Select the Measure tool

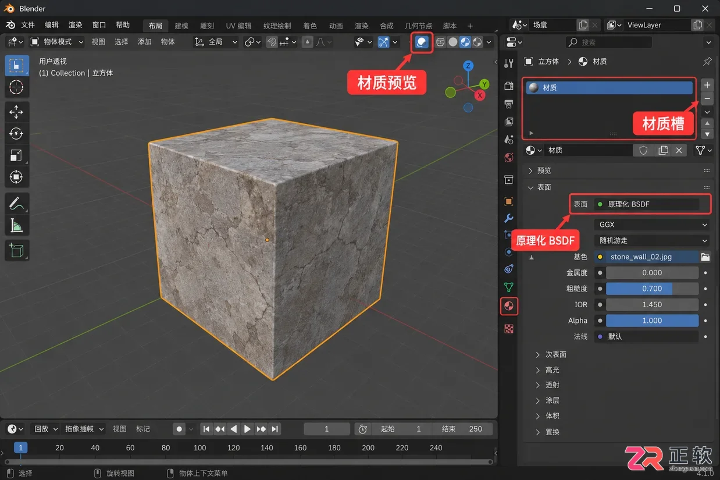(17, 225)
